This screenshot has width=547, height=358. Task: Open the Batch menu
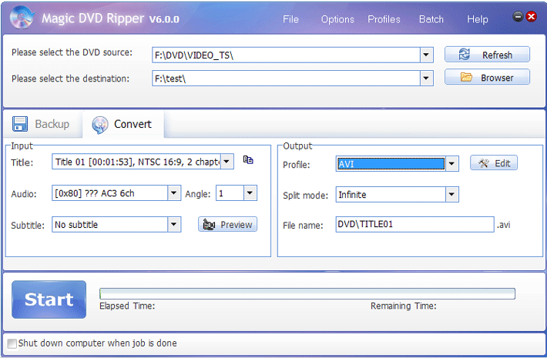click(x=431, y=19)
